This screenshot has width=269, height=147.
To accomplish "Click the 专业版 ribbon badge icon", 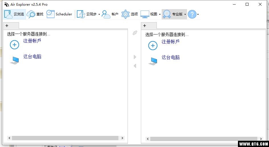I will pyautogui.click(x=167, y=14).
